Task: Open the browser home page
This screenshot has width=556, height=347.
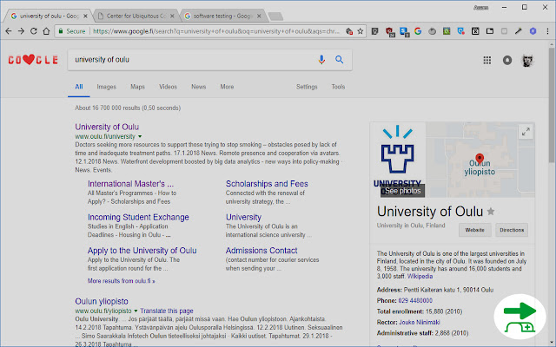Action: click(x=46, y=31)
